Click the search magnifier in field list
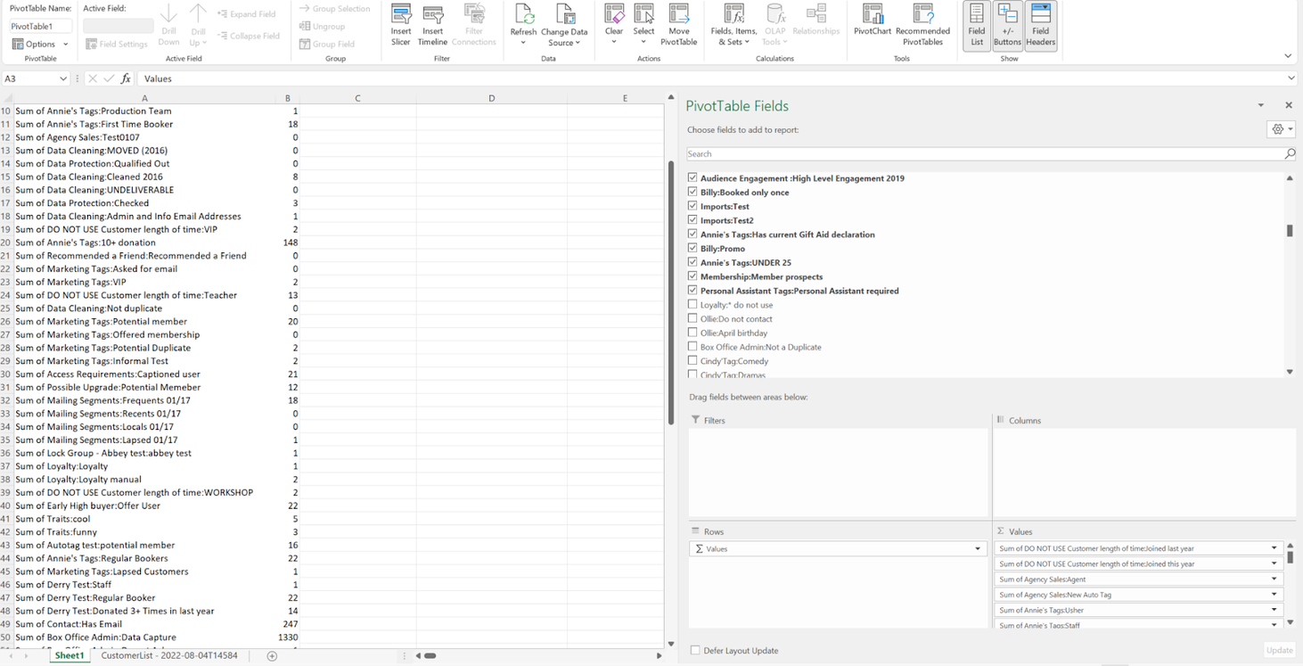The image size is (1303, 666). tap(1289, 154)
